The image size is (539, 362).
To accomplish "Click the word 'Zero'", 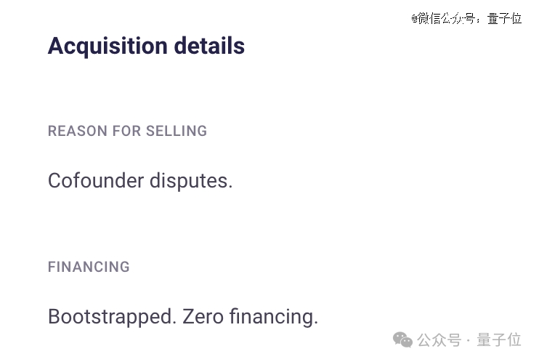I will click(x=203, y=316).
